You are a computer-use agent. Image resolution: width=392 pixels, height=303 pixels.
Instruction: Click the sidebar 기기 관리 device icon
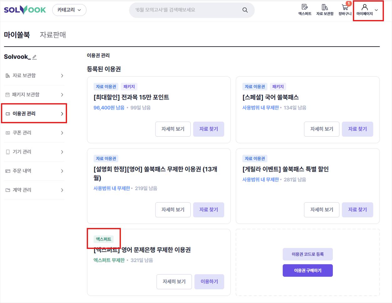pos(8,152)
